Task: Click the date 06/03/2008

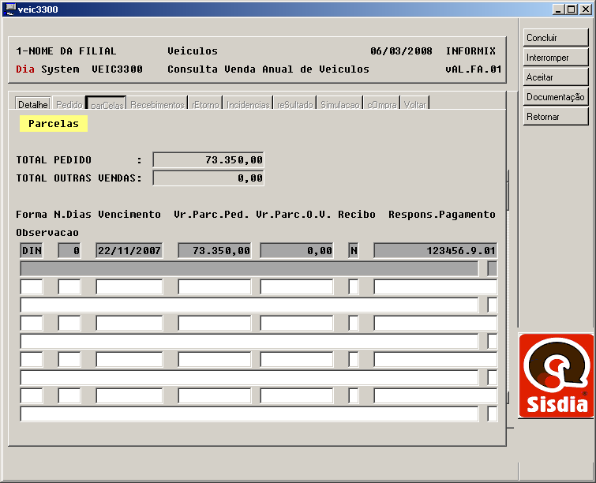Action: 401,51
